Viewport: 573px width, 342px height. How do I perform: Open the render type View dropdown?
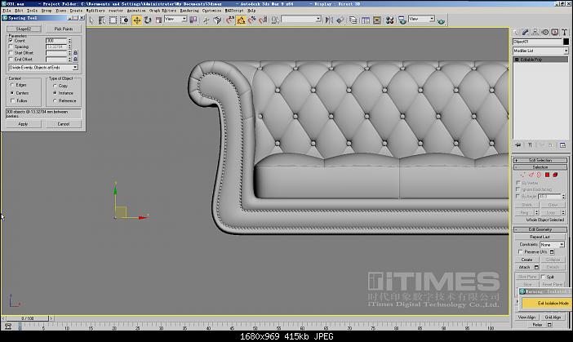421,19
